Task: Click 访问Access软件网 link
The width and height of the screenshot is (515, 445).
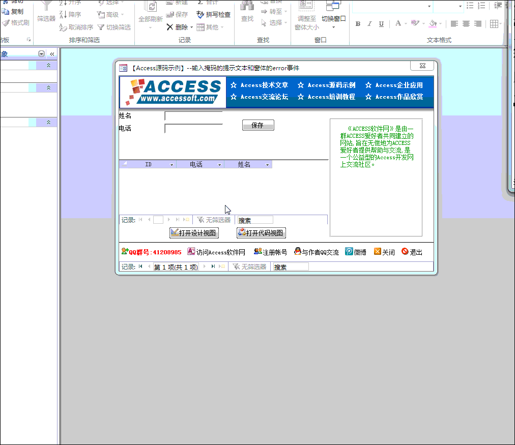Action: 216,252
